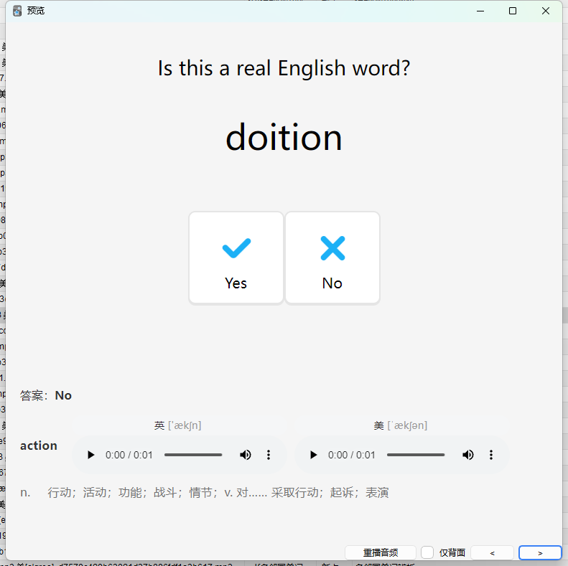Click the answer word 'action'
This screenshot has width=568, height=566.
click(39, 445)
